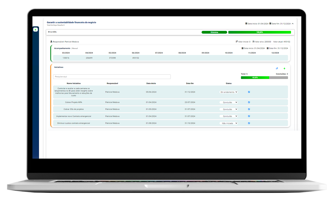The height and width of the screenshot is (204, 334).
Task: Open the 'Não iniciado' status dropdown
Action: click(229, 123)
